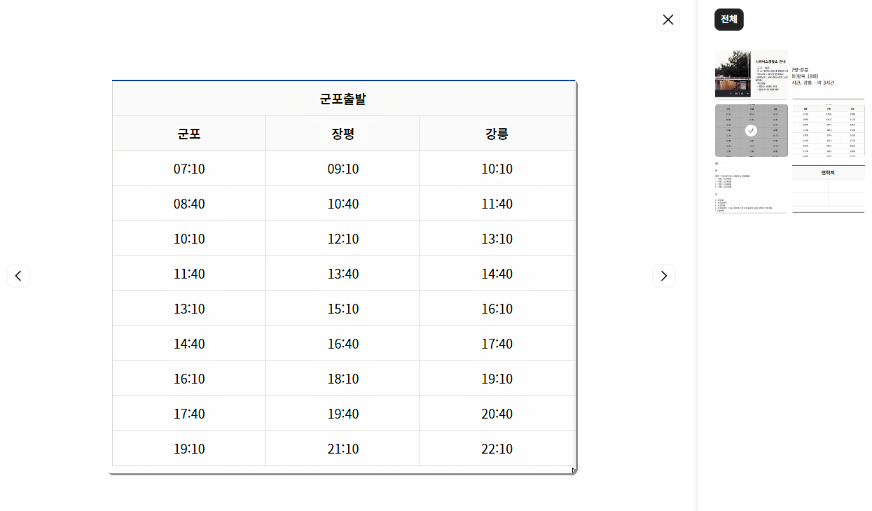872x511 pixels.
Task: Select the checkmarked timetable thumbnail
Action: 752,131
